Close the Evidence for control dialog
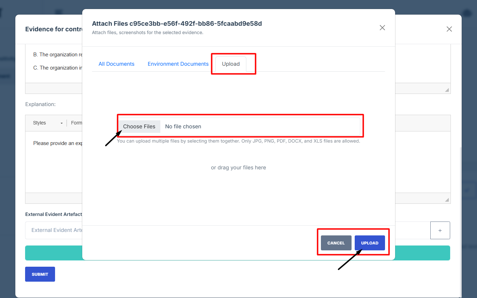This screenshot has width=477, height=298. point(449,29)
